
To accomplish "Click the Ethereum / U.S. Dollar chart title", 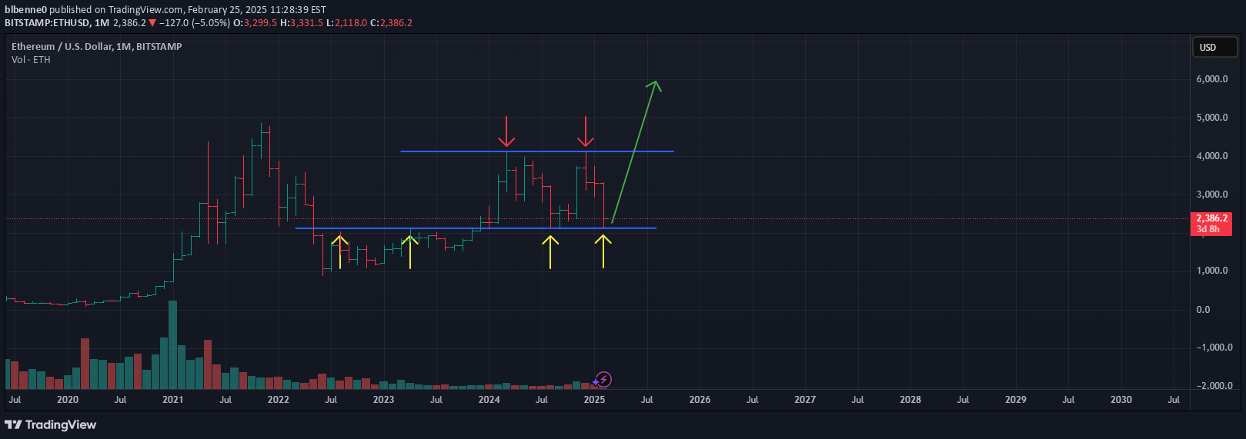I will coord(96,47).
